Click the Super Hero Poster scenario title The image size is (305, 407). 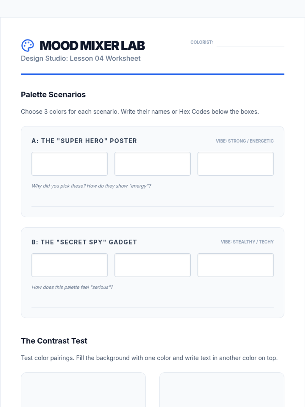pyautogui.click(x=84, y=141)
